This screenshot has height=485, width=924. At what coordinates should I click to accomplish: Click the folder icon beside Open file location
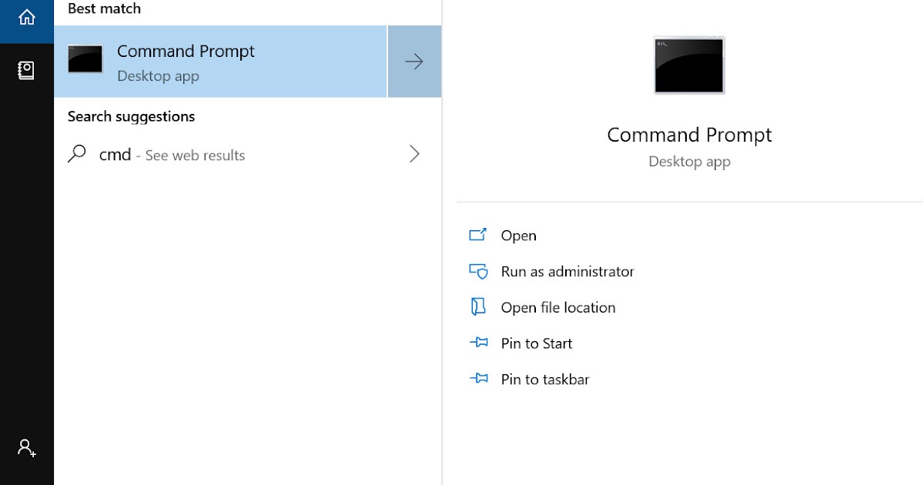[x=478, y=306]
